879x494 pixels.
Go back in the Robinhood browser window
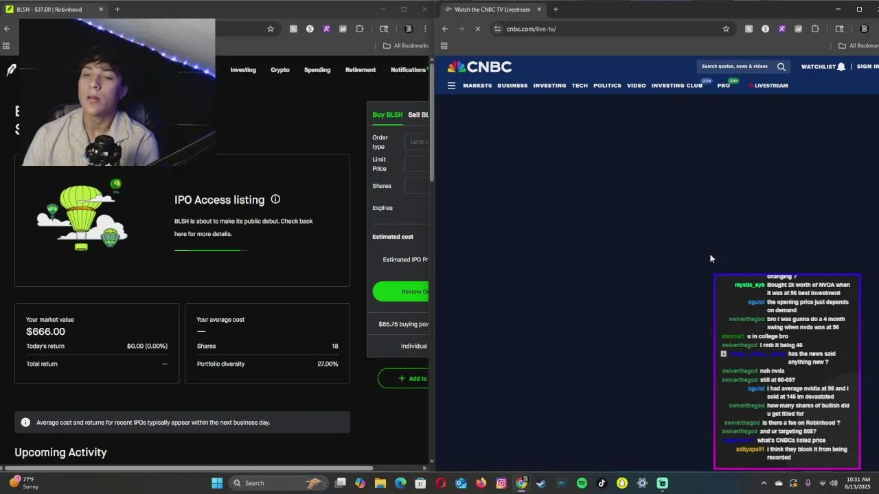pos(7,29)
